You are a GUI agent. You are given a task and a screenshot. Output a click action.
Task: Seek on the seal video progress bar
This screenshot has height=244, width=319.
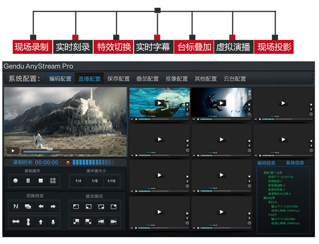[163, 119]
